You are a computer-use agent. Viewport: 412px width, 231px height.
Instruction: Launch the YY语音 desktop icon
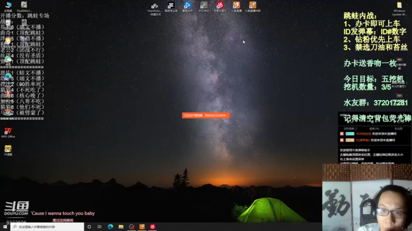[x=8, y=150]
